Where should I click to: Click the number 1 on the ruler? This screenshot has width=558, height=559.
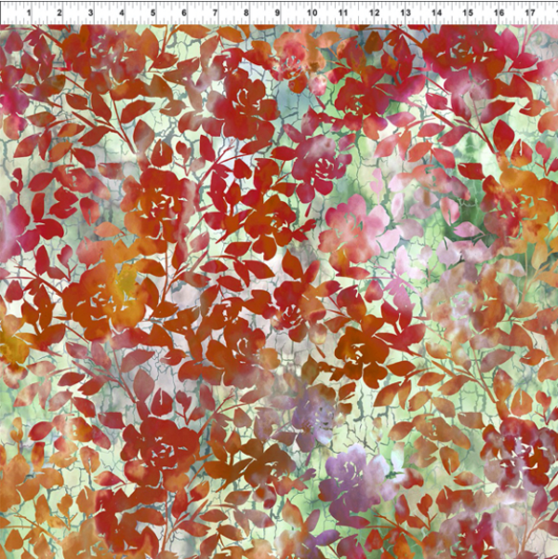coord(29,13)
